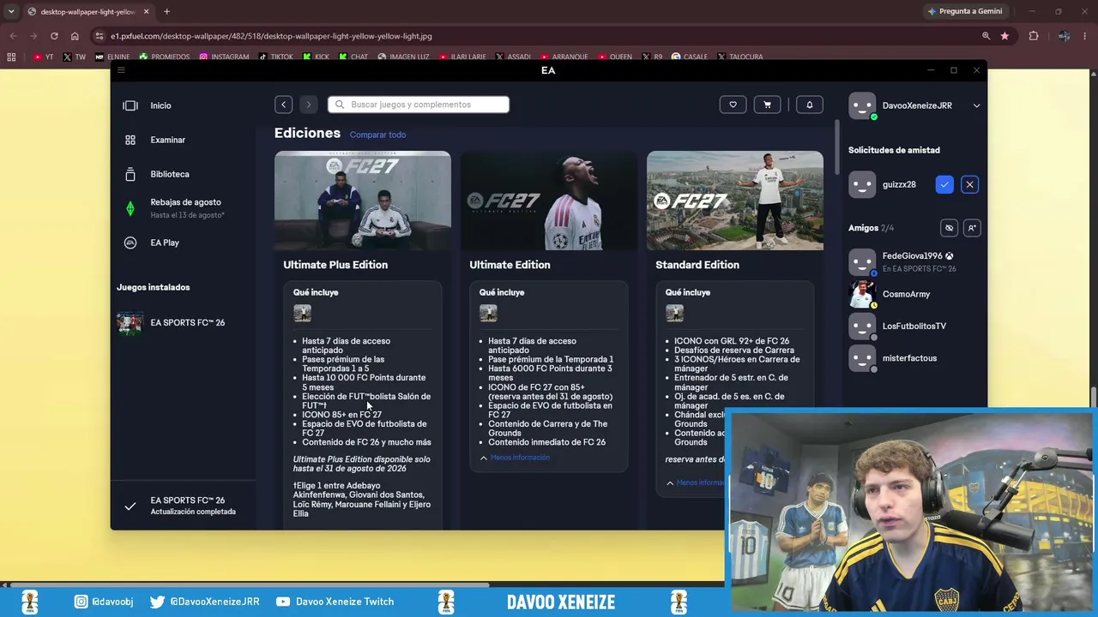This screenshot has height=617, width=1098.
Task: Open the PROMIEDOS bookmark
Action: (x=164, y=57)
